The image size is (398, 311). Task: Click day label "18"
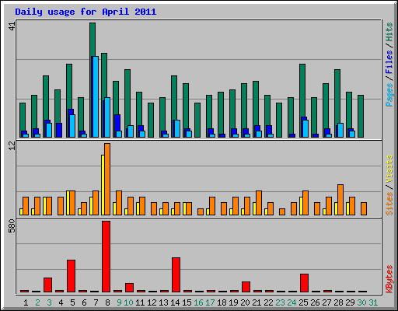coord(222,302)
